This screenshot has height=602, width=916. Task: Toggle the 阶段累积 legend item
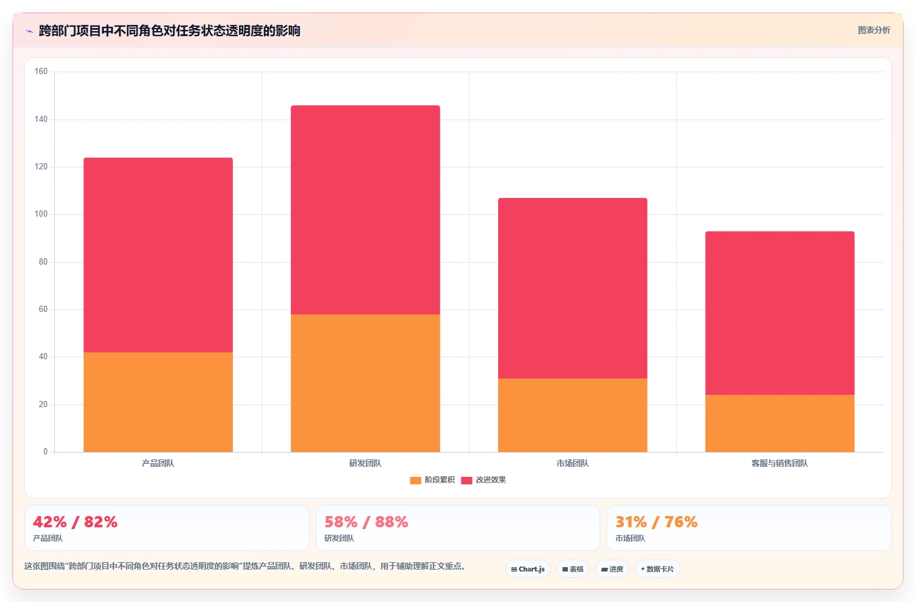tap(432, 480)
